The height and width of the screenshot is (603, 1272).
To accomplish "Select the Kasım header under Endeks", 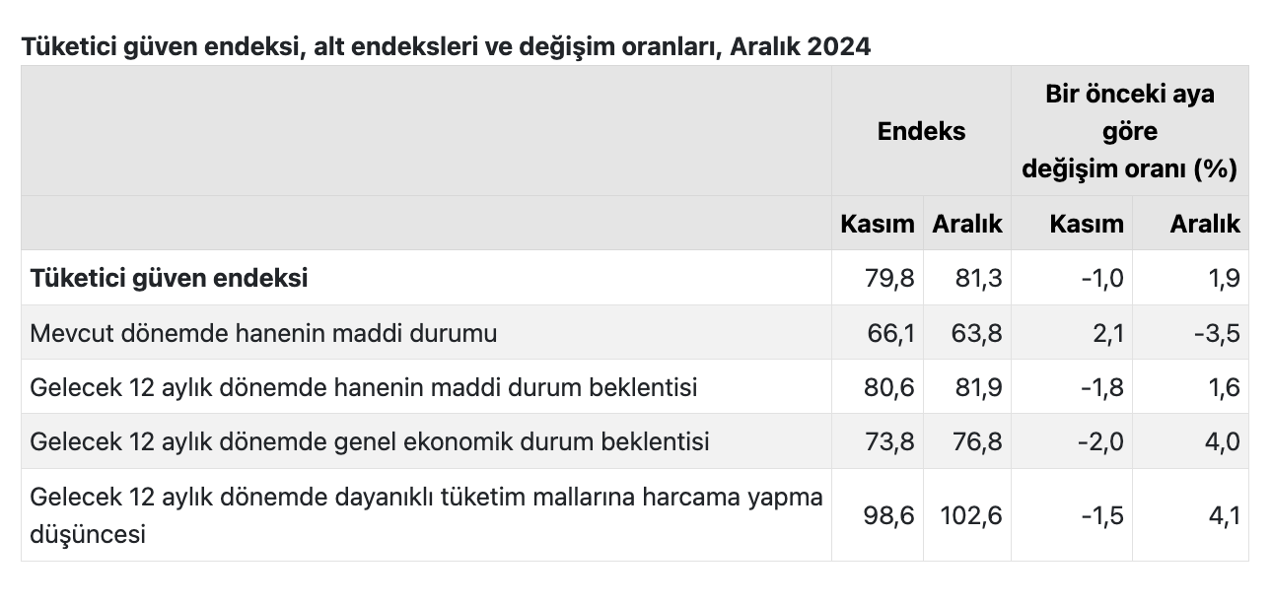I will pos(877,224).
